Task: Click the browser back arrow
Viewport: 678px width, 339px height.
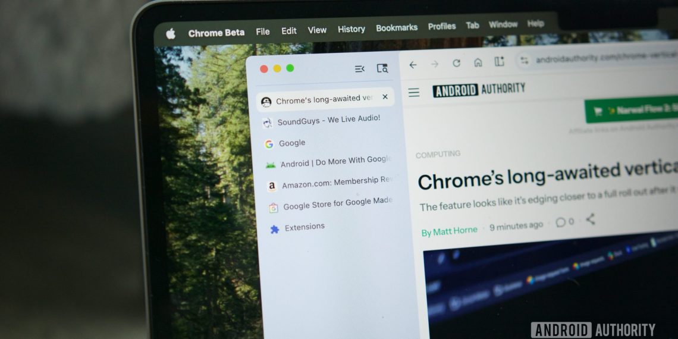Action: 413,64
